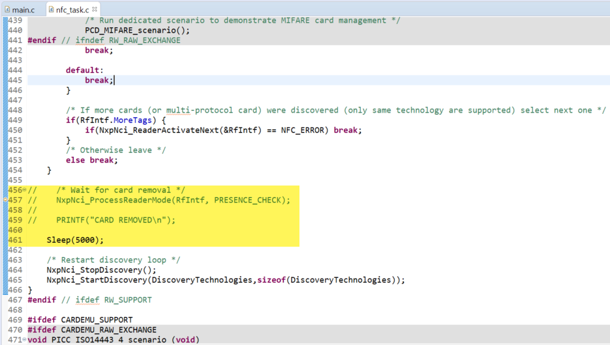
Task: Click the main.c file icon
Action: (7, 9)
